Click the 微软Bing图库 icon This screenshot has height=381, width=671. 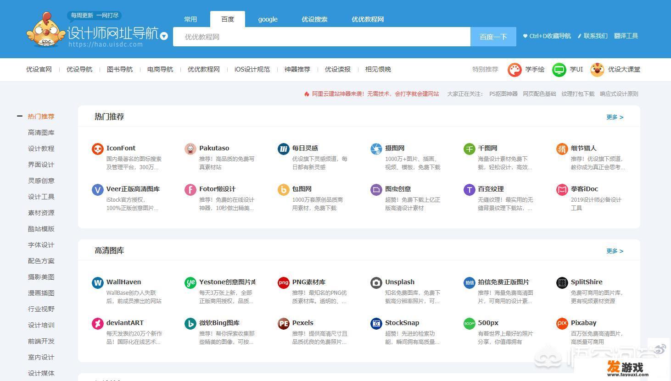pyautogui.click(x=190, y=324)
